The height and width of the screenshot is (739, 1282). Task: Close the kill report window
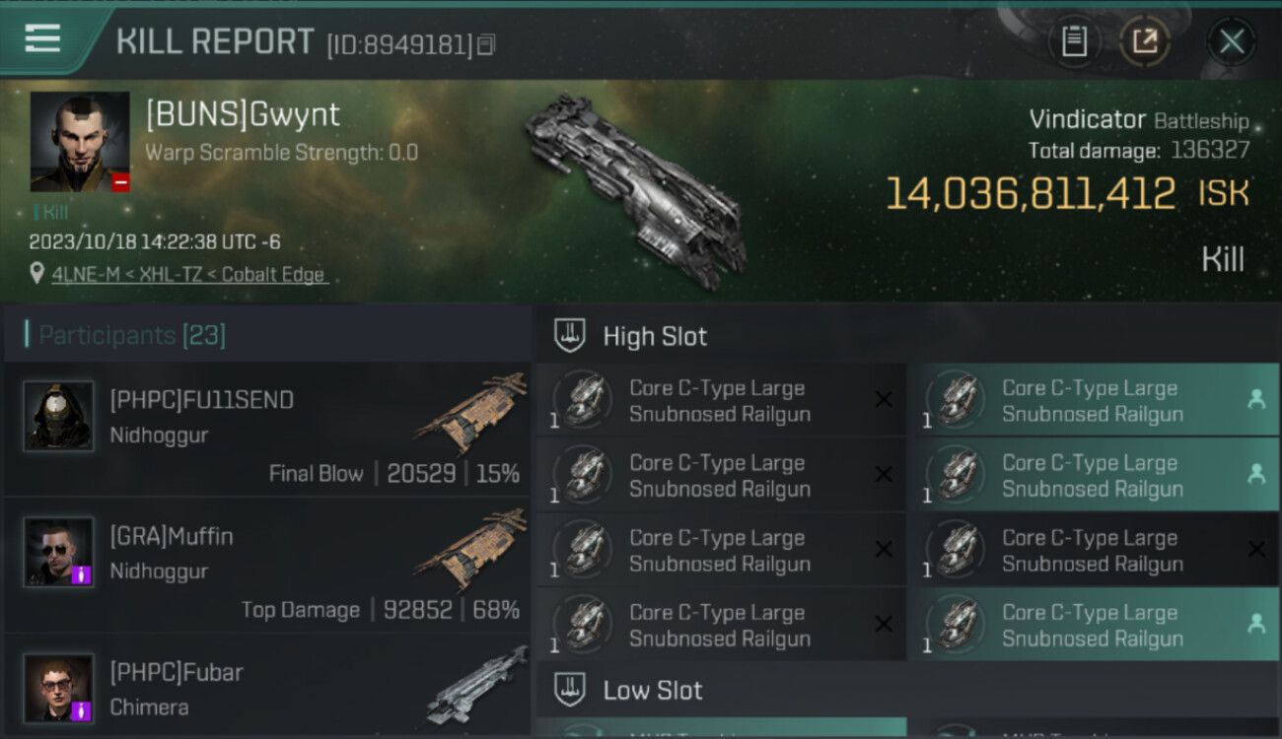tap(1232, 41)
